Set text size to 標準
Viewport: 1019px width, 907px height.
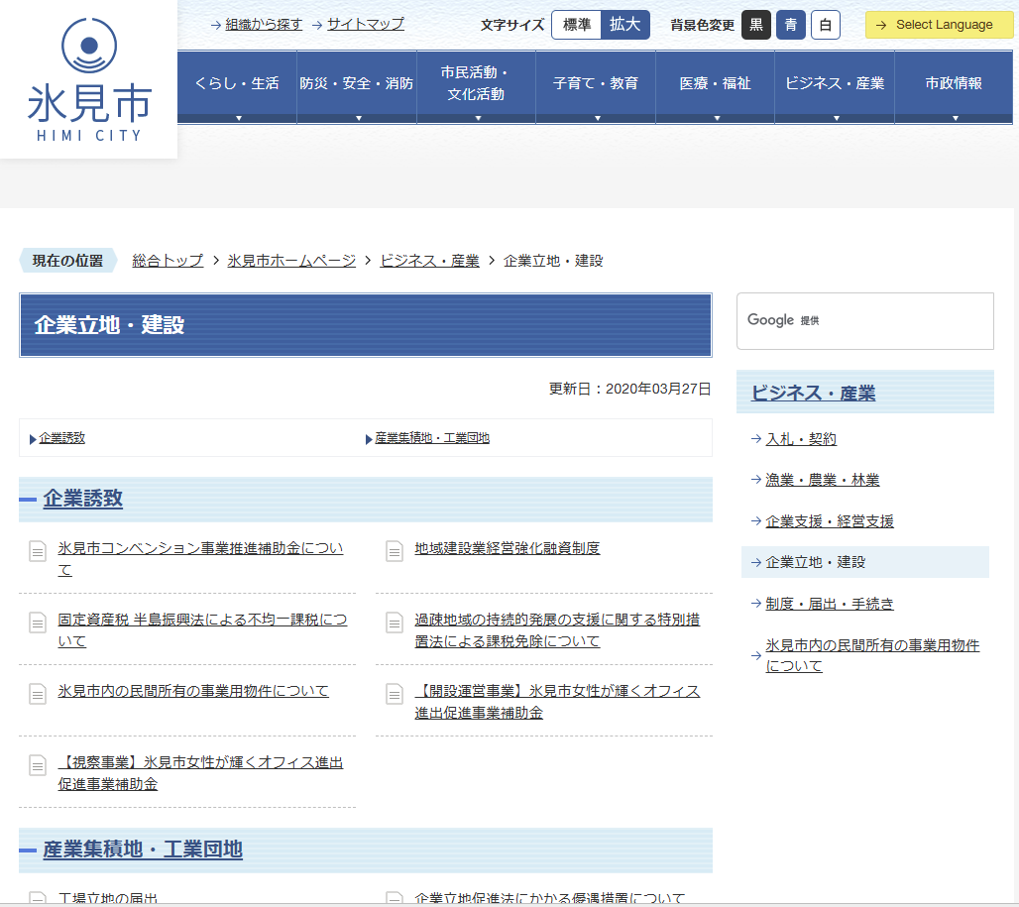coord(577,26)
